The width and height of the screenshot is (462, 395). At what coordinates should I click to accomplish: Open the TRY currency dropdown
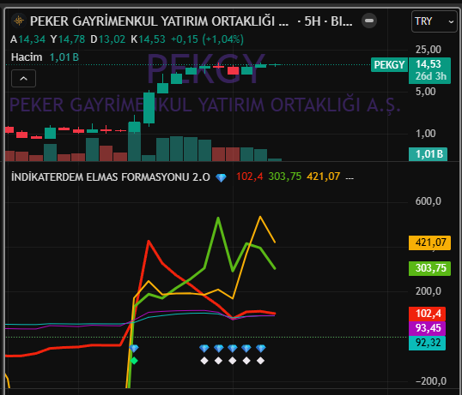[434, 21]
